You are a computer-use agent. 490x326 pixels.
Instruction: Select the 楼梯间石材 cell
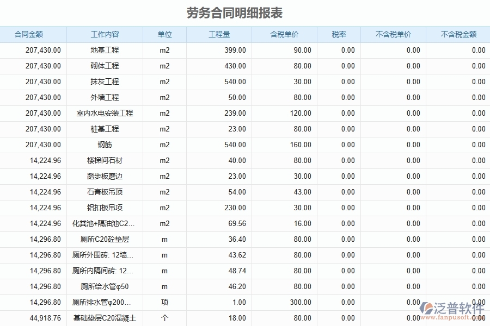[105, 160]
